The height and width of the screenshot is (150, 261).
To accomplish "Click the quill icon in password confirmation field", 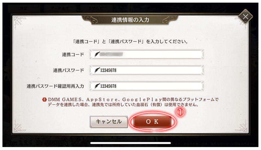I will point(97,86).
